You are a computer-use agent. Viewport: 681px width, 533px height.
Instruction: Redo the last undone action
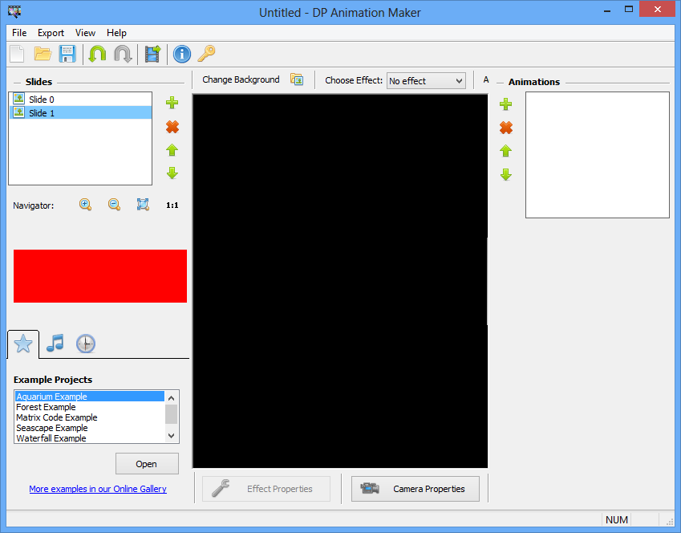121,54
